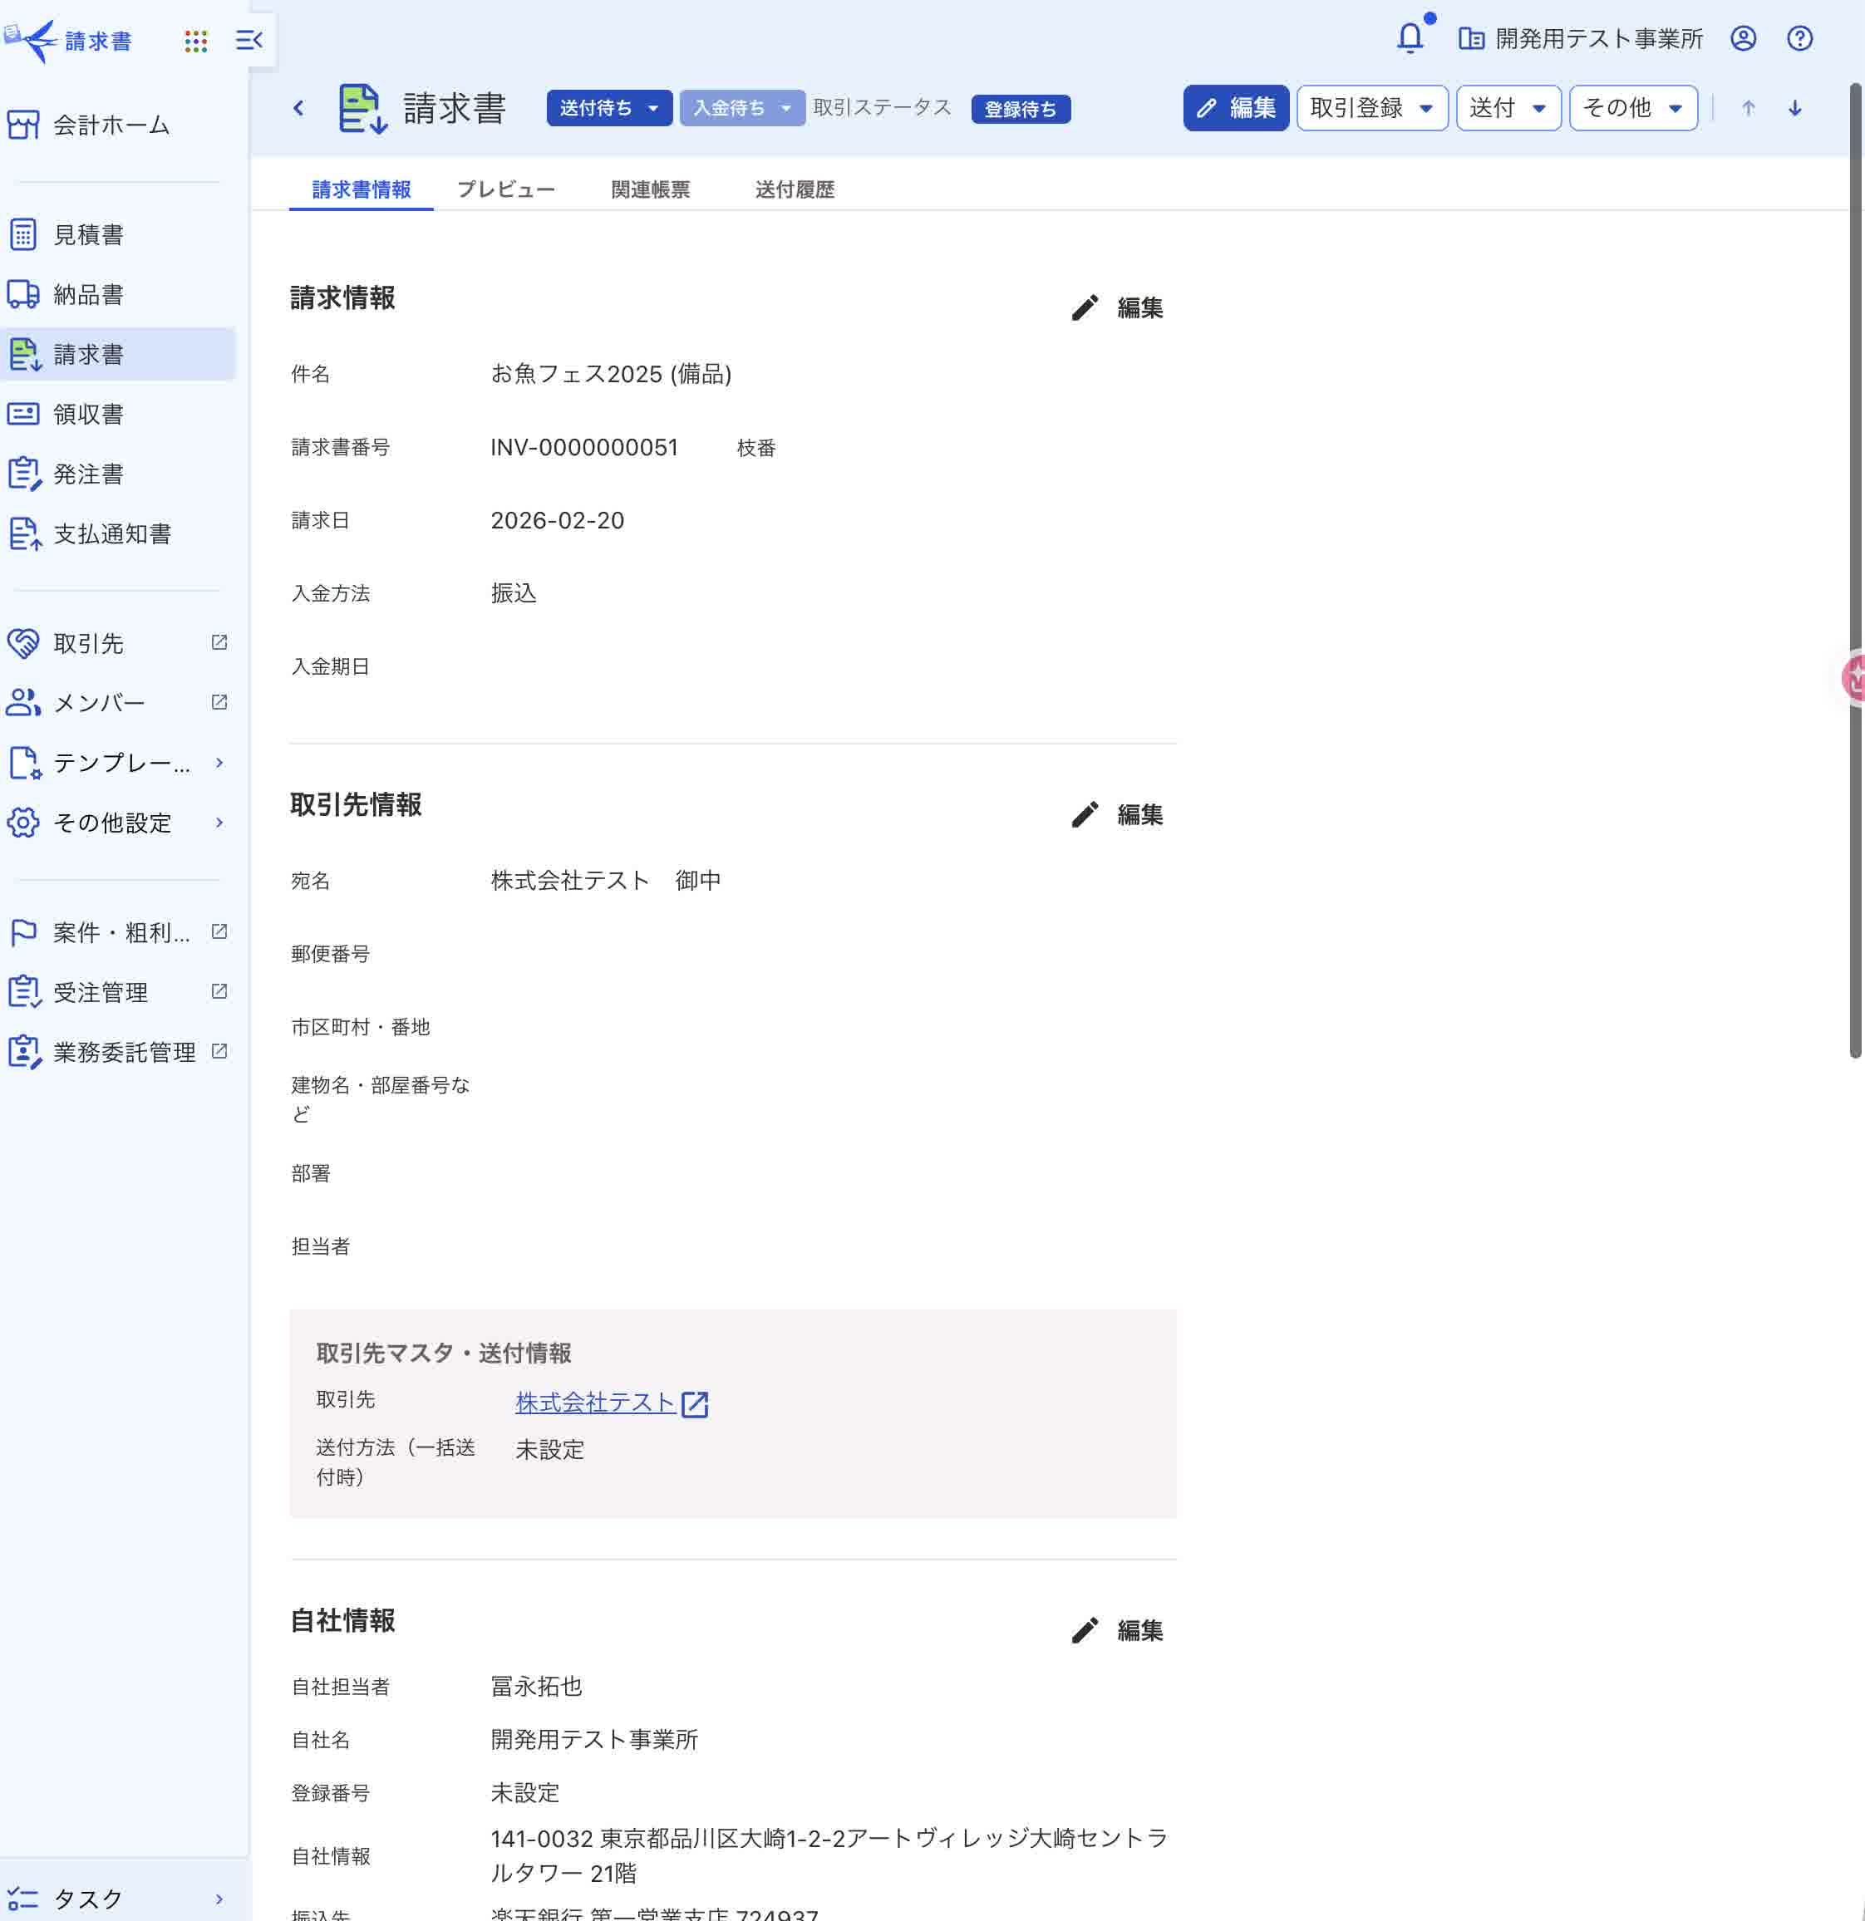Open the app launcher grid icon
The image size is (1865, 1921).
tap(196, 40)
